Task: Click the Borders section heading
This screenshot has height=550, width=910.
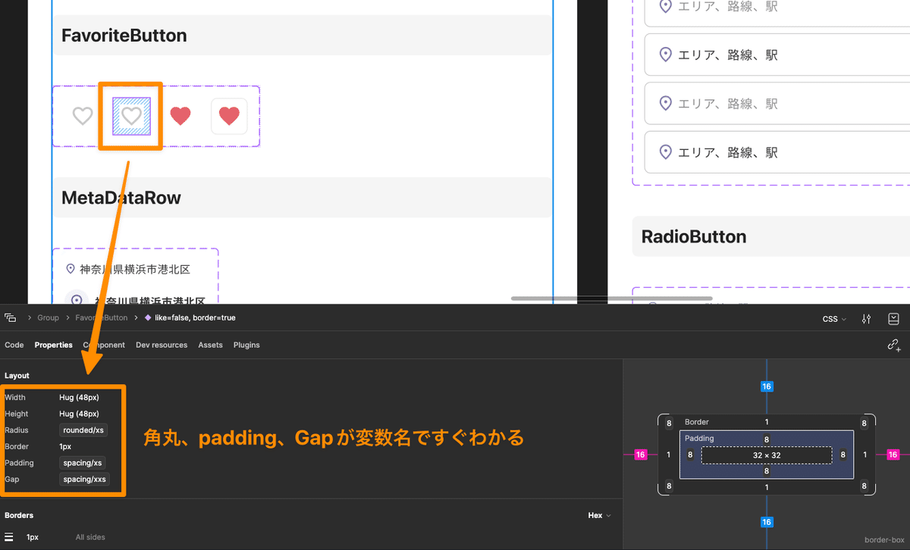Action: tap(19, 515)
